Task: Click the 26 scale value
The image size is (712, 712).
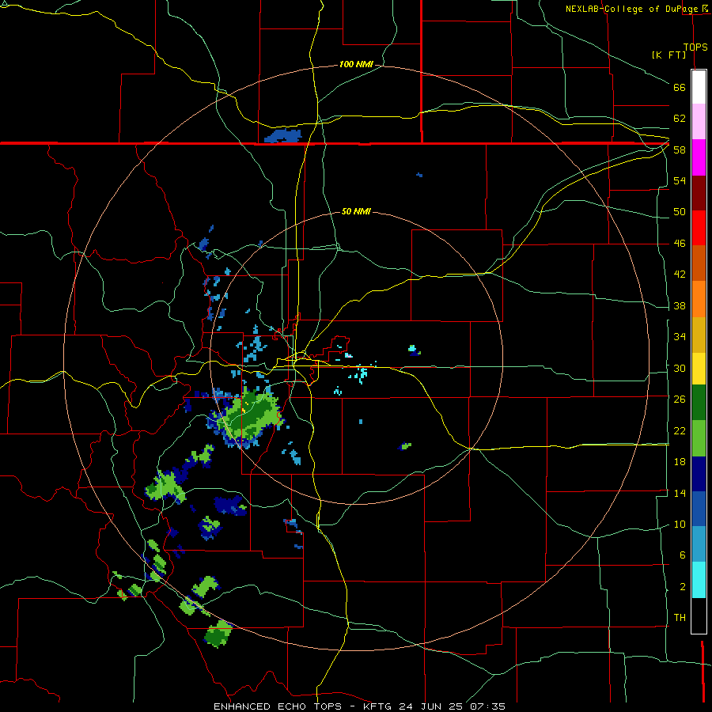Action: pos(680,400)
